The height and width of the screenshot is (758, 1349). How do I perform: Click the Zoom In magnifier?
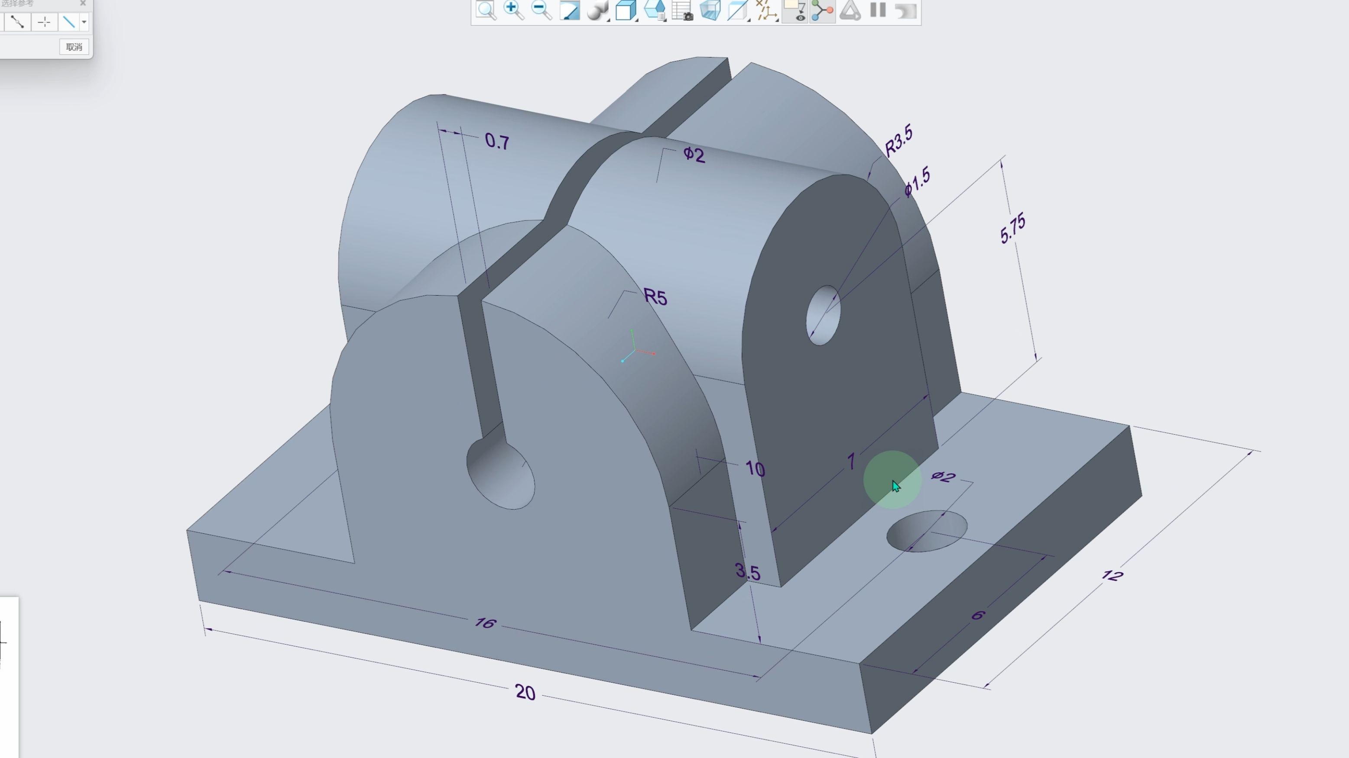point(513,10)
